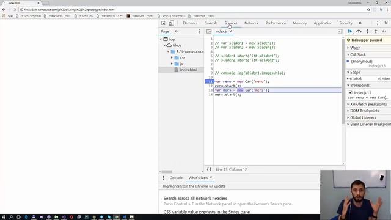
Task: Show more DevTools tabs chevron
Action: [360, 23]
